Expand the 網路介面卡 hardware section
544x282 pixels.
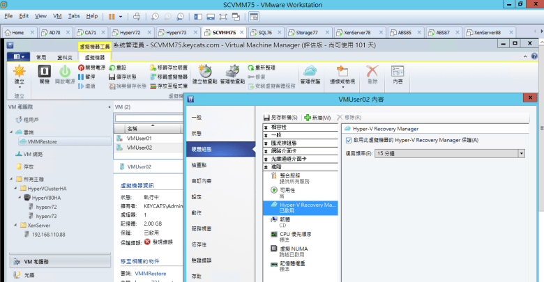[266, 151]
